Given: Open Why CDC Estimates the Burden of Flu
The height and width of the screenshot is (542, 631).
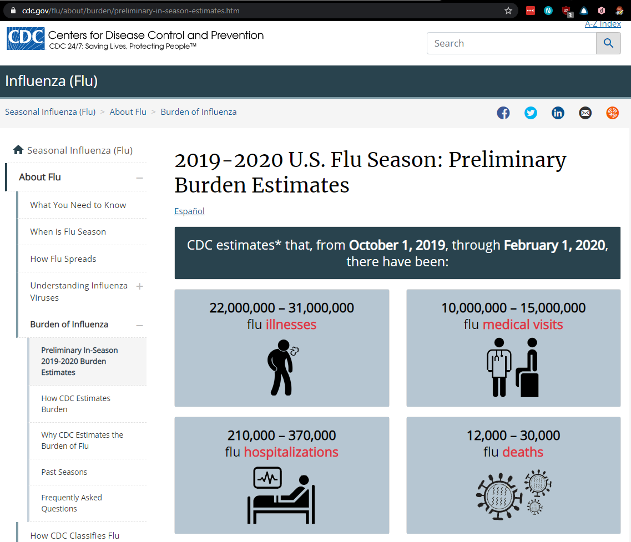Looking at the screenshot, I should point(82,440).
